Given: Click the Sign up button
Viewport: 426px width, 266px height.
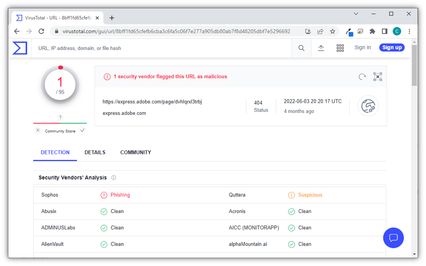Looking at the screenshot, I should (392, 47).
